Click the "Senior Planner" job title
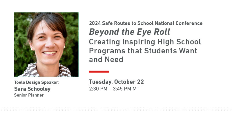Image resolution: width=232 pixels, height=116 pixels. pyautogui.click(x=29, y=95)
